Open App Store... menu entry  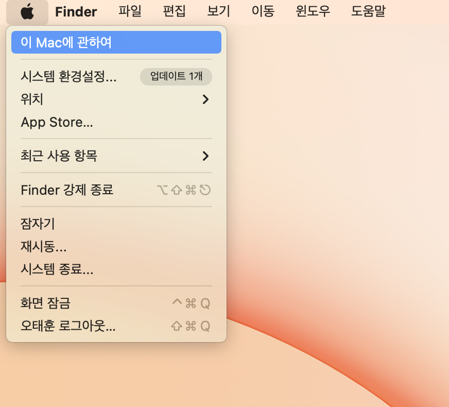tap(116, 122)
